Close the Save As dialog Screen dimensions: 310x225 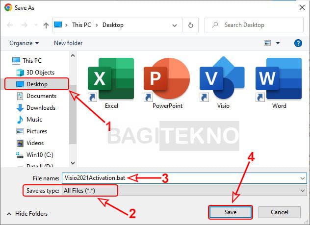[302, 7]
